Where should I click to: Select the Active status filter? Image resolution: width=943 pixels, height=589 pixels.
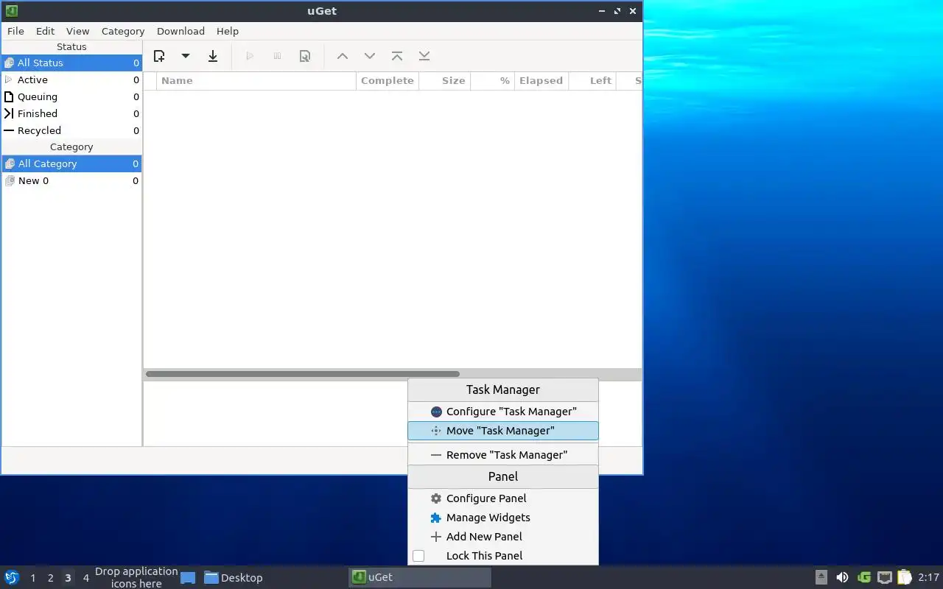coord(71,80)
